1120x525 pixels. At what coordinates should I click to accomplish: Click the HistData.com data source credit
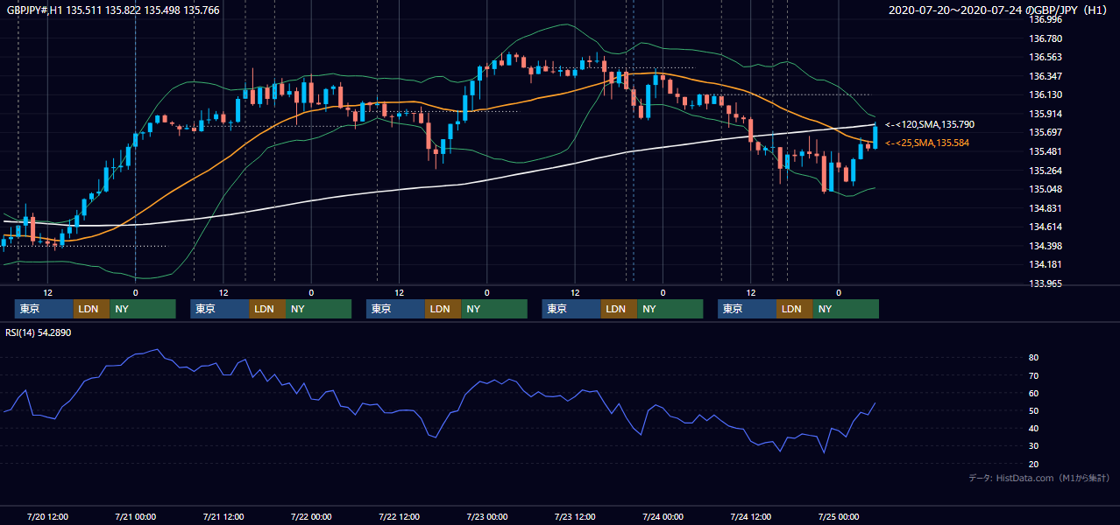coord(1039,479)
